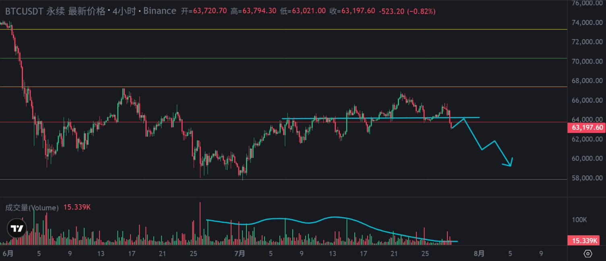Select the high value 高=63,794.30
This screenshot has width=606, height=261.
[253, 11]
